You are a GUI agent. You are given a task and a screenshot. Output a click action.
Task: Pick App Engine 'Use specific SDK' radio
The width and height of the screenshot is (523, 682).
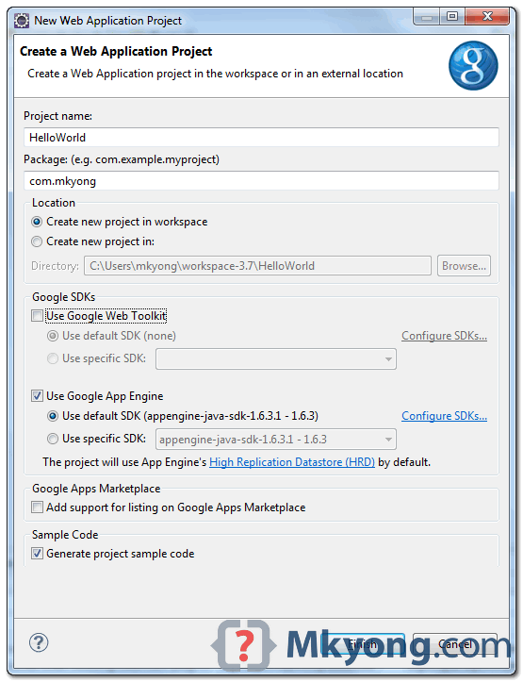tap(53, 439)
